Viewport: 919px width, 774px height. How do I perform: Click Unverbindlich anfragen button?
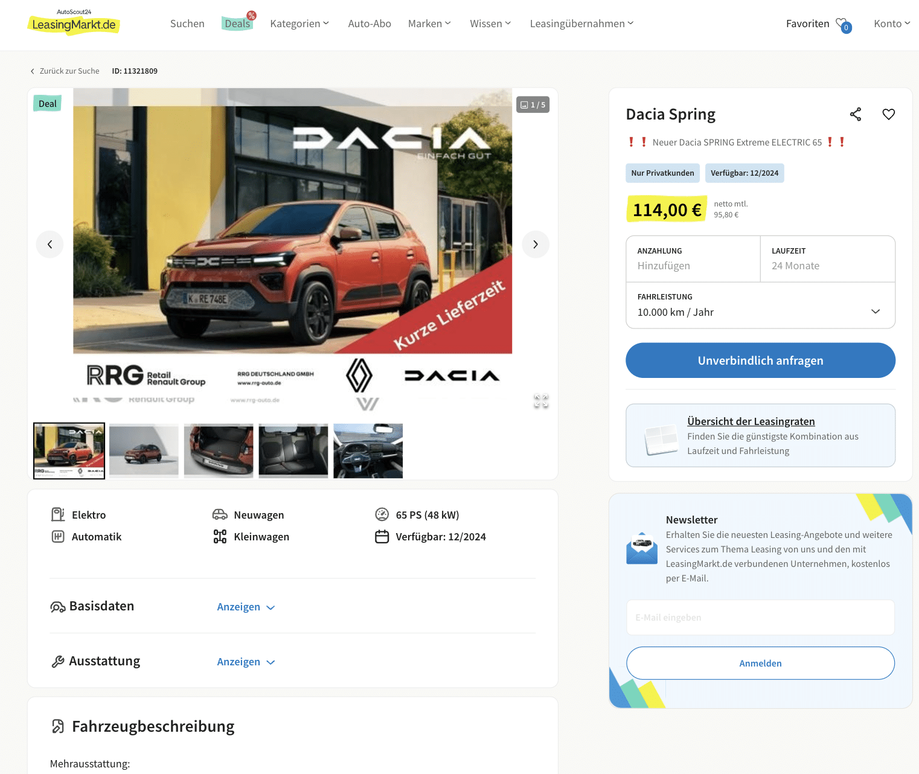click(760, 360)
